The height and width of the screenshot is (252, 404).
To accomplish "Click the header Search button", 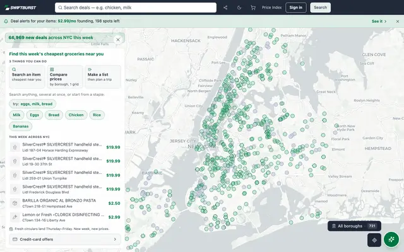I will point(320,8).
